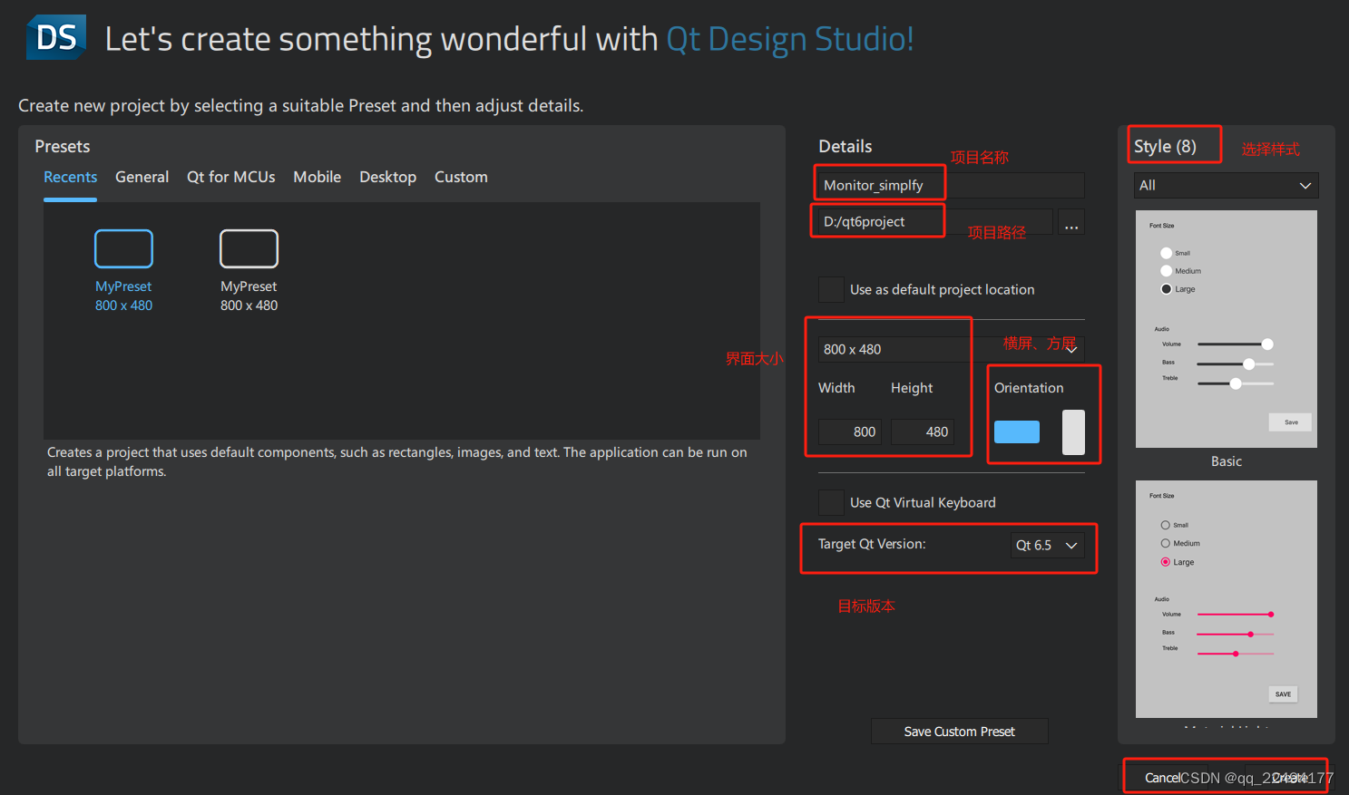Switch to the Recents tab

(x=70, y=177)
